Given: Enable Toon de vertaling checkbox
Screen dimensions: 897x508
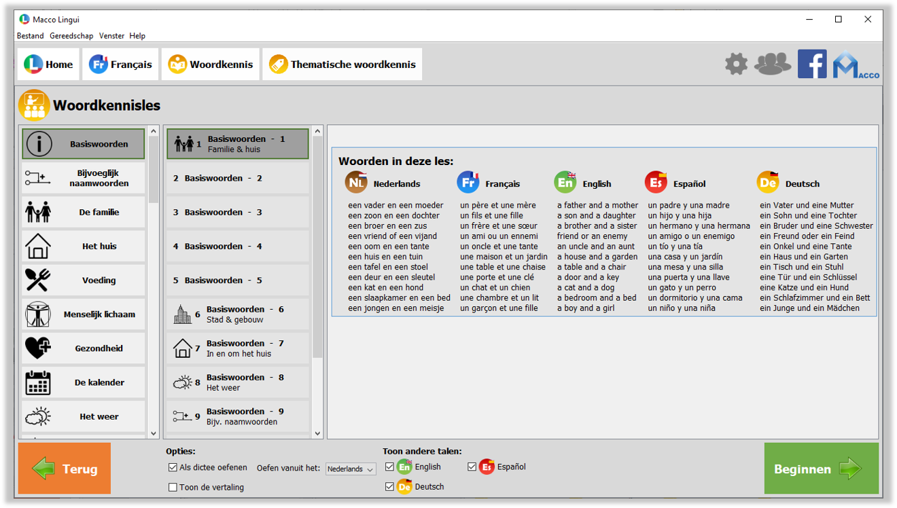Looking at the screenshot, I should pyautogui.click(x=173, y=487).
